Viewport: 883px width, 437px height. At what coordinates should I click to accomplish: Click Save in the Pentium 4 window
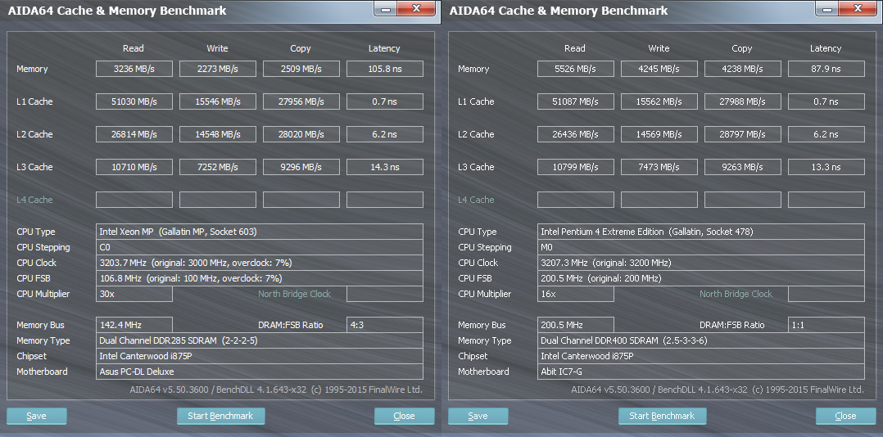pyautogui.click(x=478, y=416)
